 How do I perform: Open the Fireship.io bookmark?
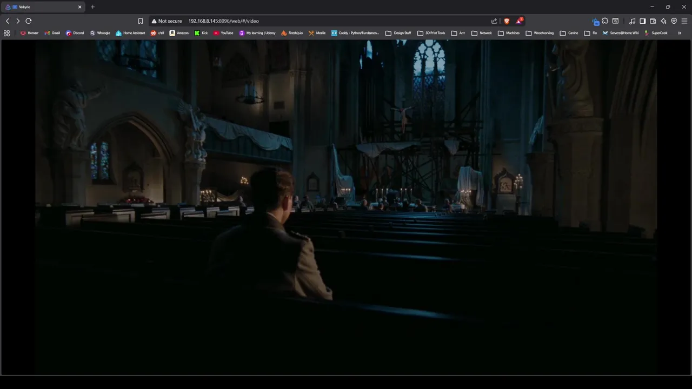pyautogui.click(x=292, y=33)
